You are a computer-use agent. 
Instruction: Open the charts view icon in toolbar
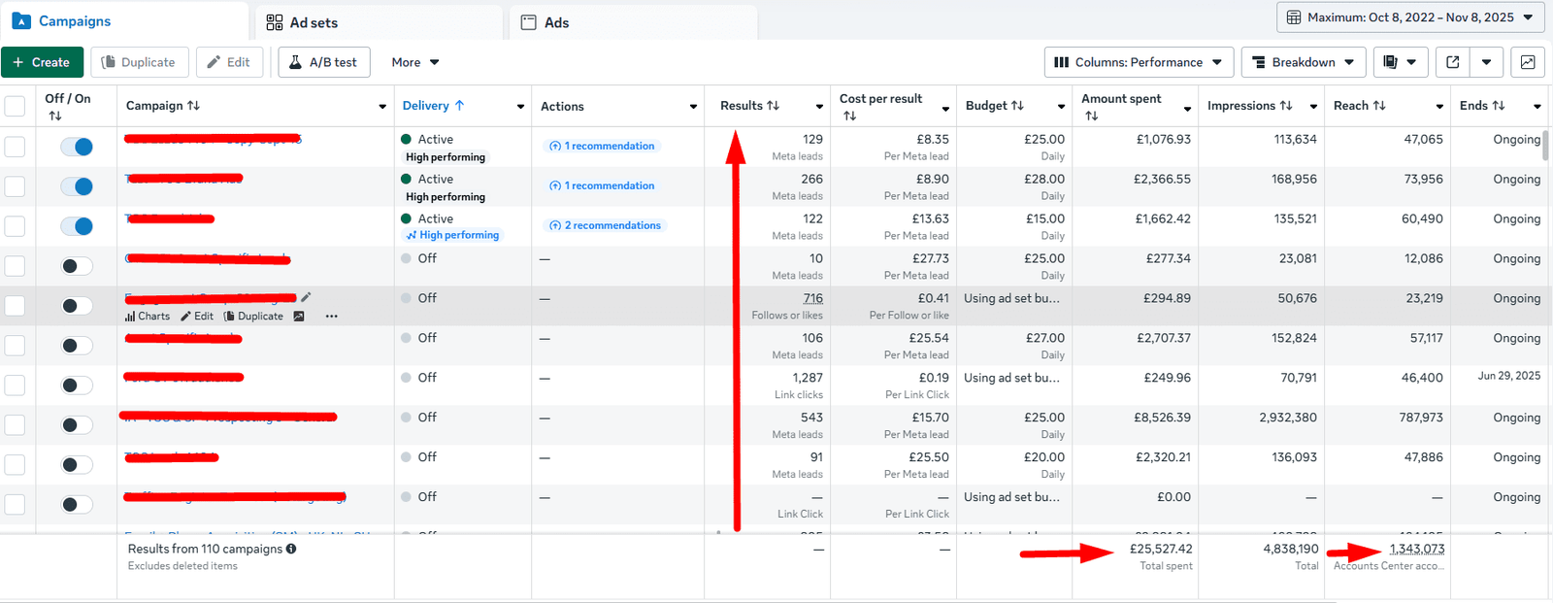(1528, 62)
